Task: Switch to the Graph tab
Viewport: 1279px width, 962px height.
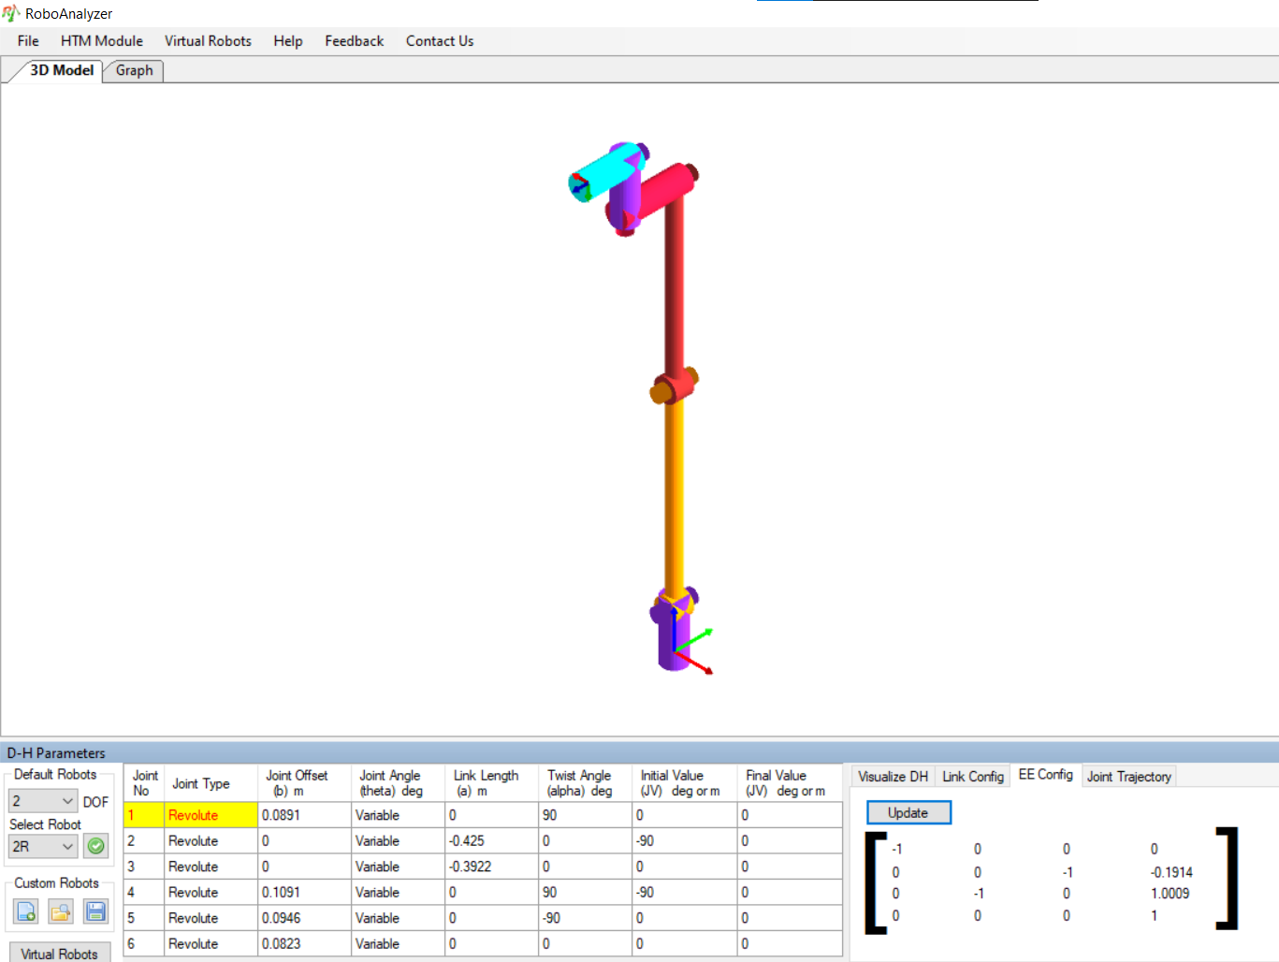Action: coord(134,71)
